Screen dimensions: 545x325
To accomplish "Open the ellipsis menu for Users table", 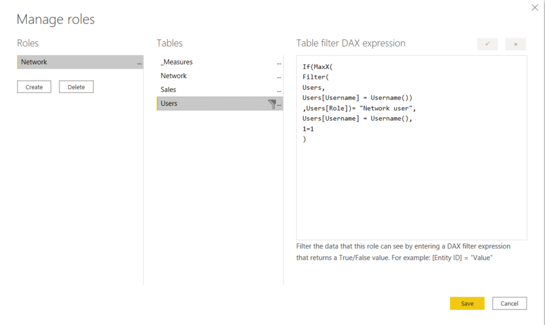I will coord(280,105).
